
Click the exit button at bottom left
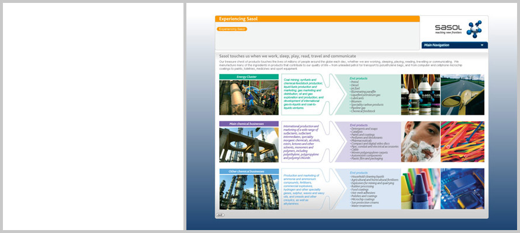[220, 215]
